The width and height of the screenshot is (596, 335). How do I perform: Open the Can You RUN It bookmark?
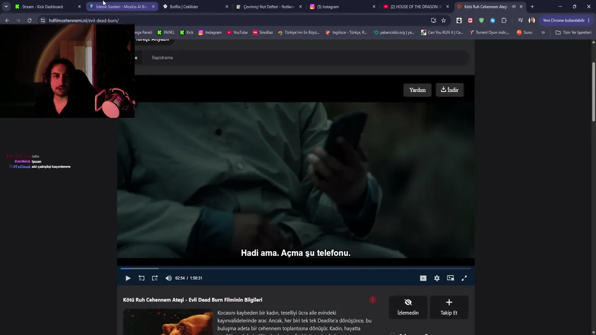pos(442,33)
